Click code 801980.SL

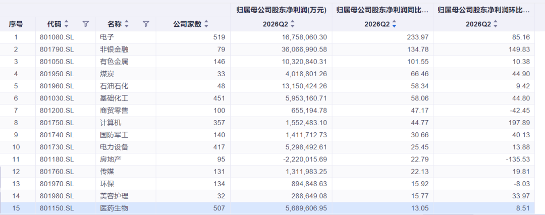pyautogui.click(x=57, y=196)
